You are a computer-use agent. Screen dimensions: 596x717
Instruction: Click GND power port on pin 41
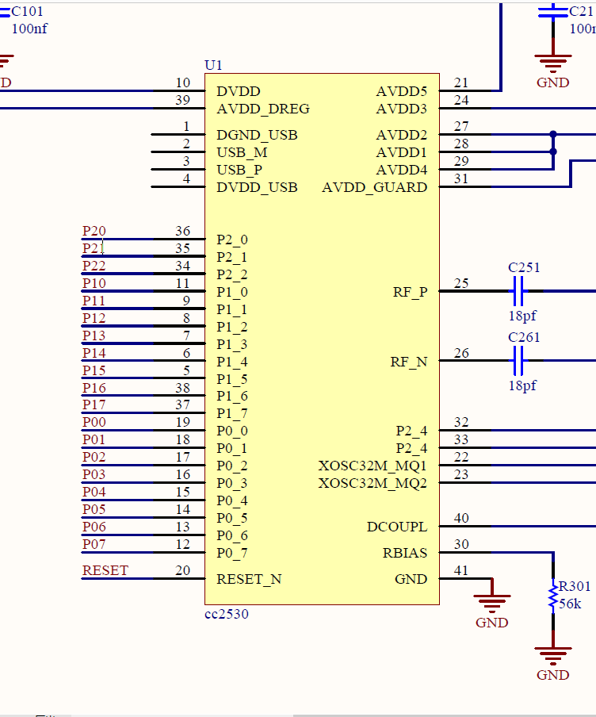tap(492, 608)
